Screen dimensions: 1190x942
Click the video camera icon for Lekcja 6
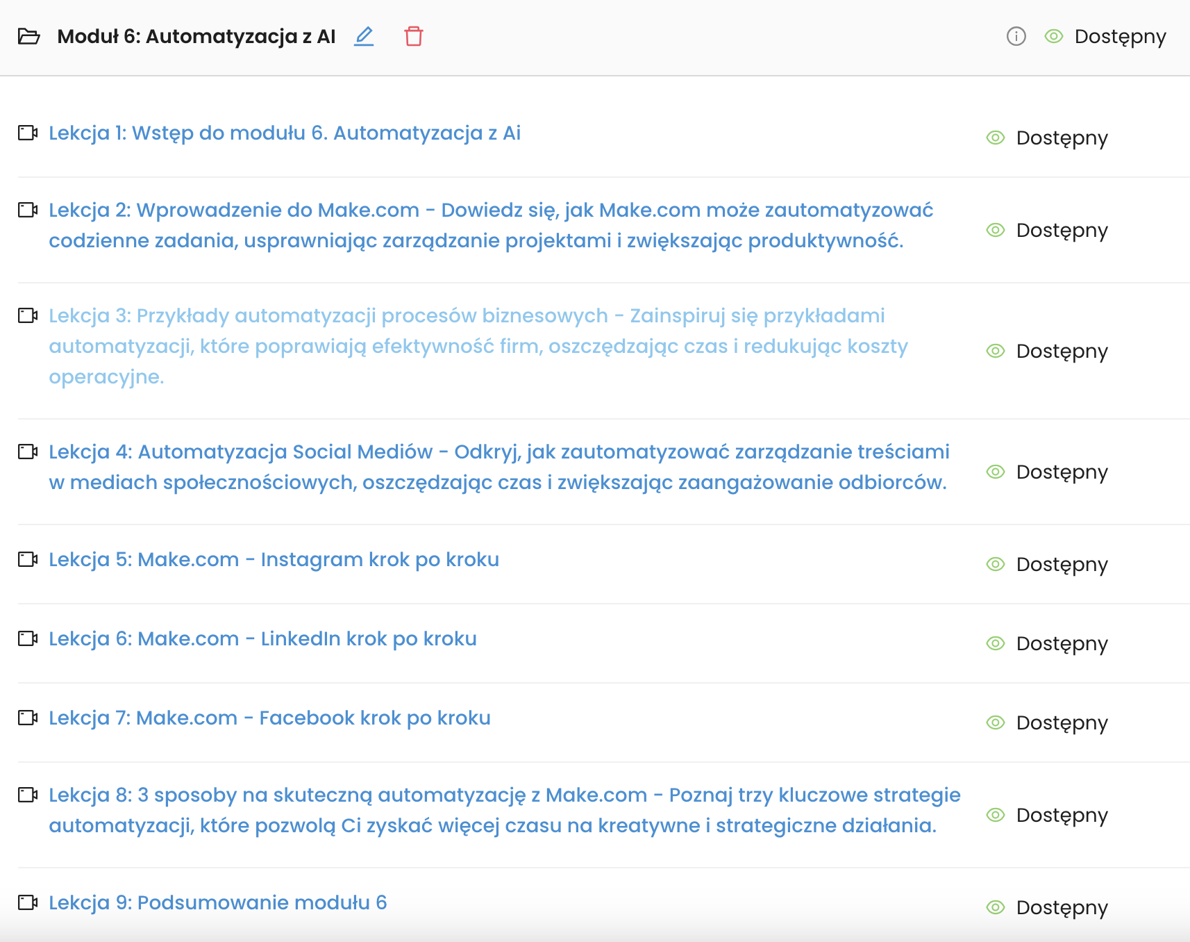coord(28,638)
